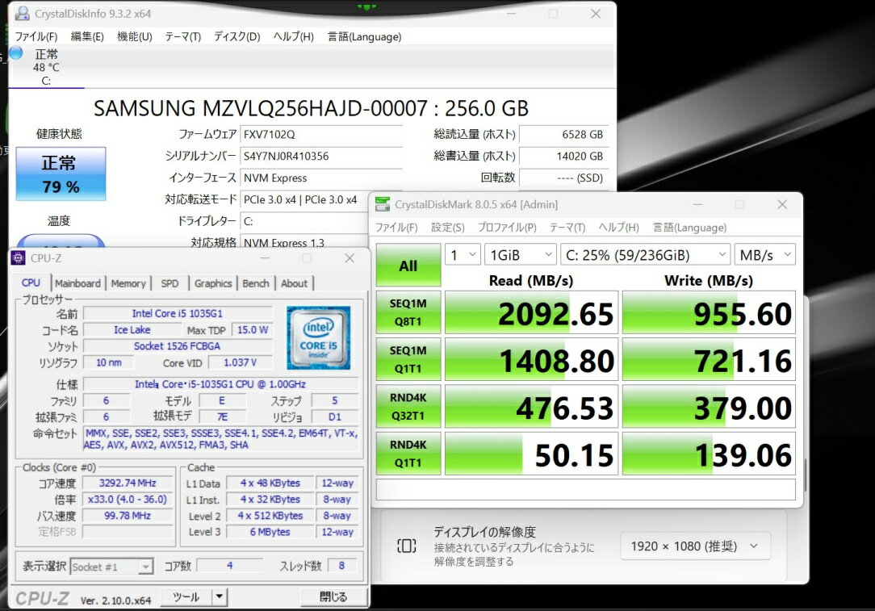The image size is (875, 611).
Task: Close the CPU-Z window
Action: click(x=350, y=257)
